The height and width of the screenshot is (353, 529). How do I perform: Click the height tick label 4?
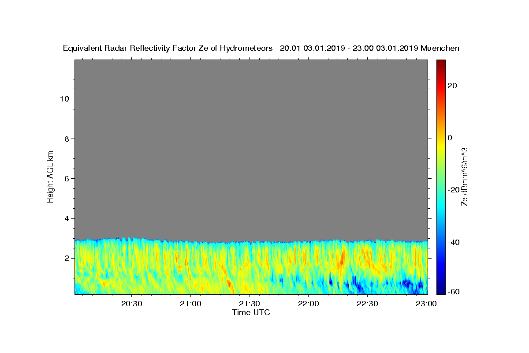click(x=67, y=218)
